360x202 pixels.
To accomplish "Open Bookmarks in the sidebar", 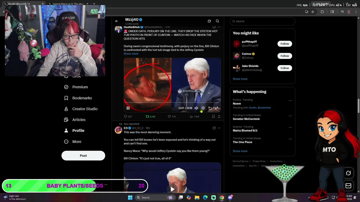I will pyautogui.click(x=78, y=98).
